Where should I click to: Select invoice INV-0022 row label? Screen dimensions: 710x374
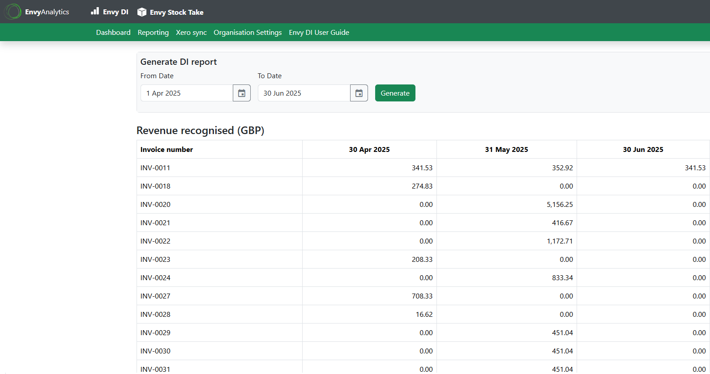(155, 241)
